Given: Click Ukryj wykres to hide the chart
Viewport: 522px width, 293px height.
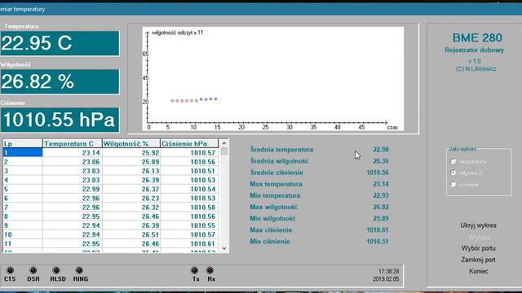Looking at the screenshot, I should pyautogui.click(x=478, y=225).
